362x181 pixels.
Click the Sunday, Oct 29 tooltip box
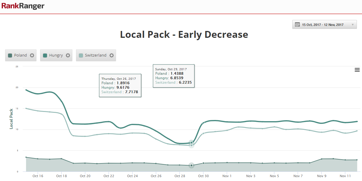(x=174, y=76)
